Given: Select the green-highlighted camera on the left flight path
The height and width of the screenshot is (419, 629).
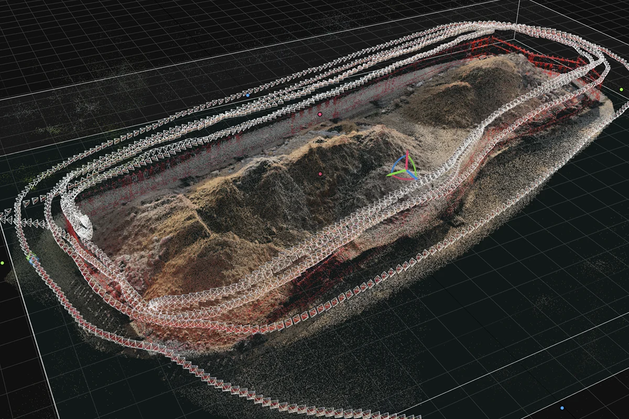Looking at the screenshot, I should point(30,256).
